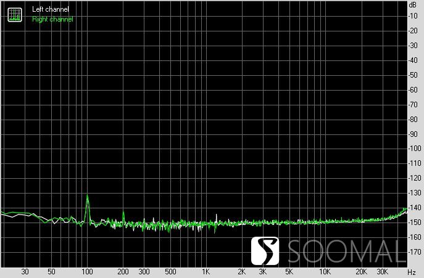The width and height of the screenshot is (424, 278).
Task: Select the "Left channel" legend label
Action: point(51,9)
